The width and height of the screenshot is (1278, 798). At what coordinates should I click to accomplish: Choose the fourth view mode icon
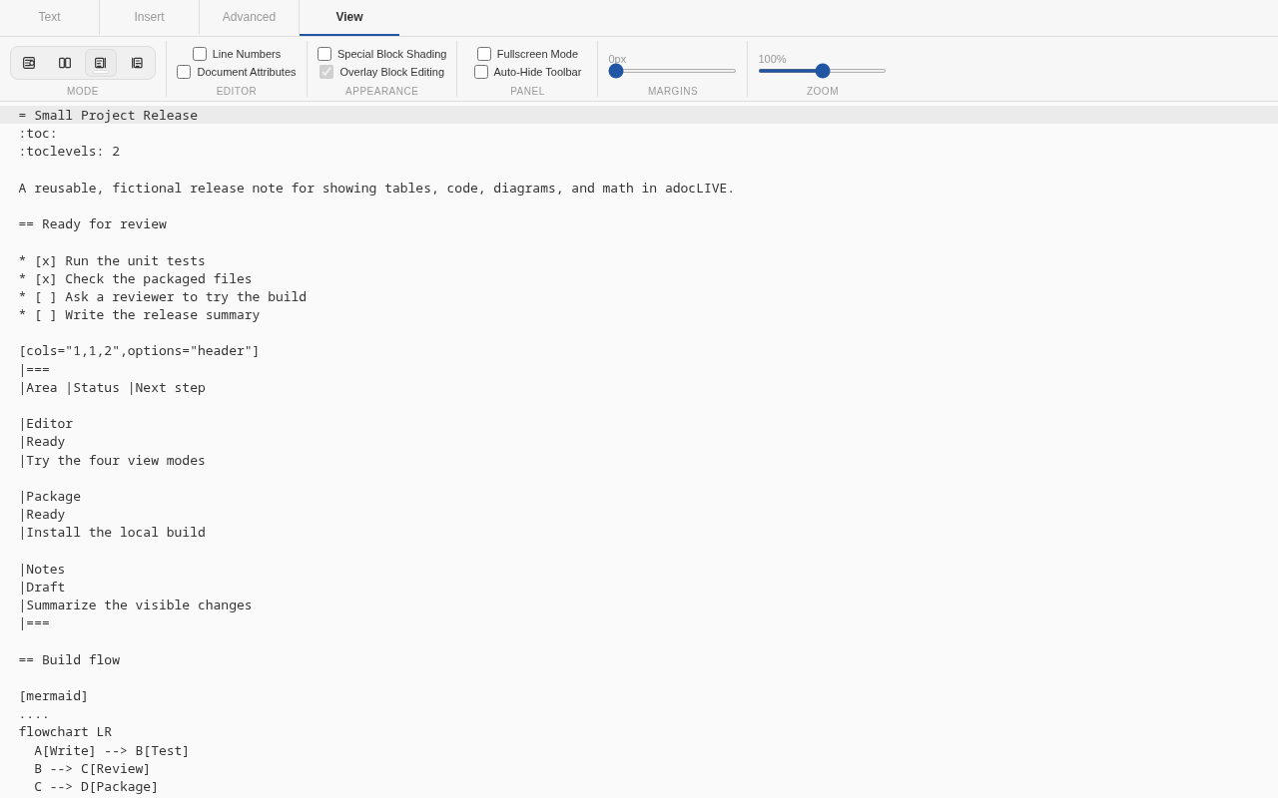[x=137, y=63]
